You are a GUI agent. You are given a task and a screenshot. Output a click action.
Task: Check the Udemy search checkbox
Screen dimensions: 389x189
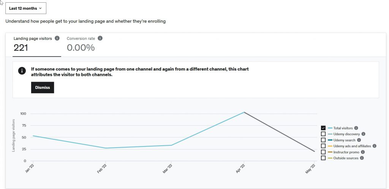(x=323, y=140)
